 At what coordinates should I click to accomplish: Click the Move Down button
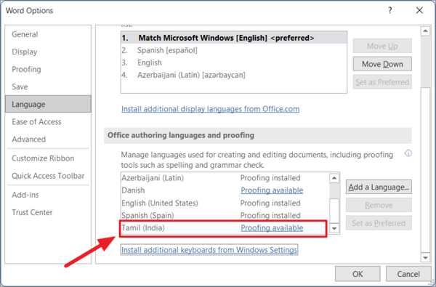382,64
